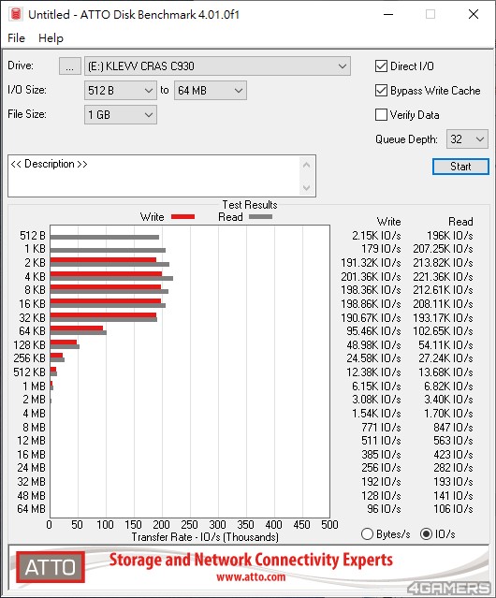The image size is (496, 598).
Task: Select the IO/s radio button
Action: [x=426, y=534]
